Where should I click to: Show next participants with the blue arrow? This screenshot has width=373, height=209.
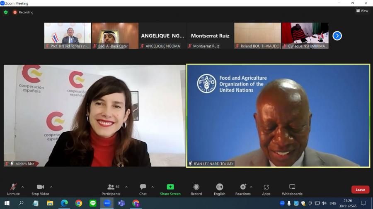tap(337, 36)
